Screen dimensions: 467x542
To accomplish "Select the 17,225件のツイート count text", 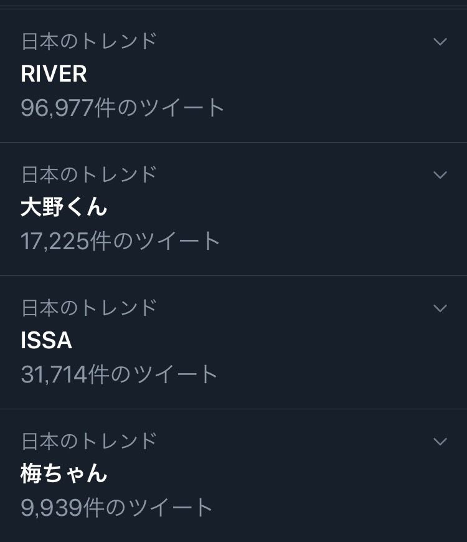I will point(120,241).
